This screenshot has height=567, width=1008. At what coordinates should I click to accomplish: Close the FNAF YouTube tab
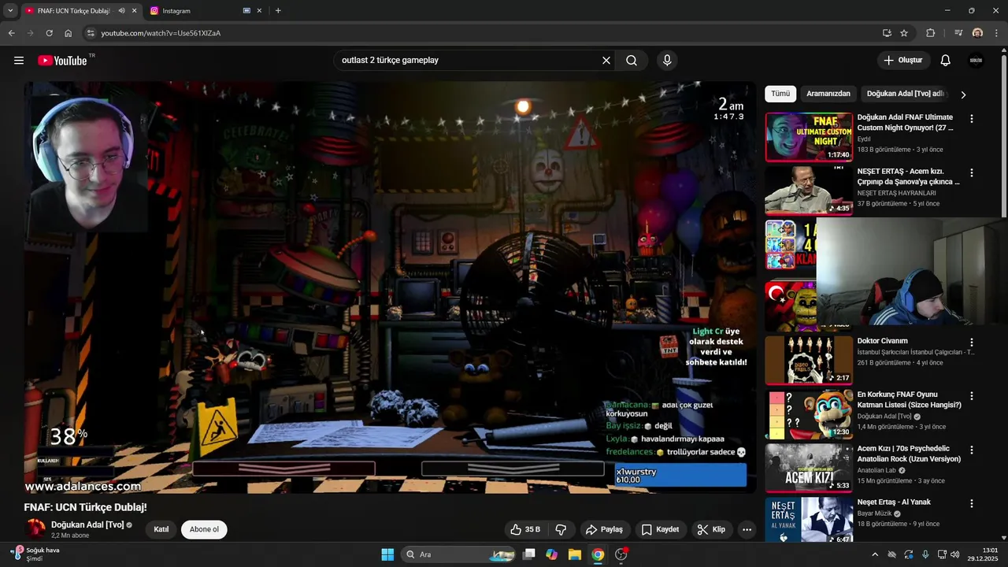[135, 11]
